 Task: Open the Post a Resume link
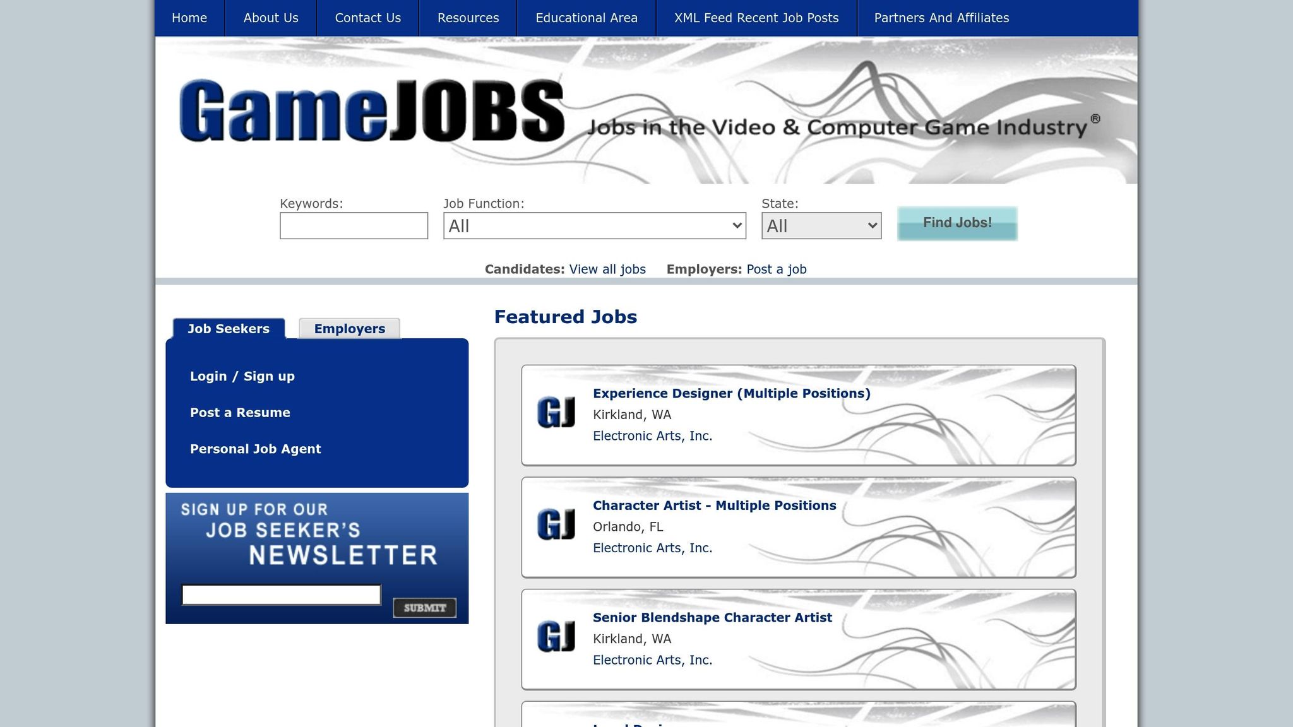point(240,413)
